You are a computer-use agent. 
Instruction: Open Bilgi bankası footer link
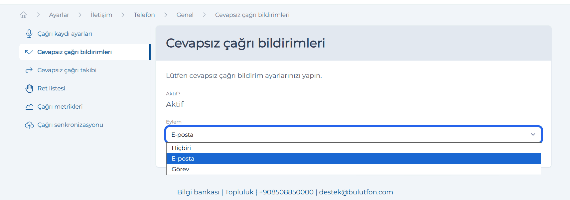(x=198, y=192)
